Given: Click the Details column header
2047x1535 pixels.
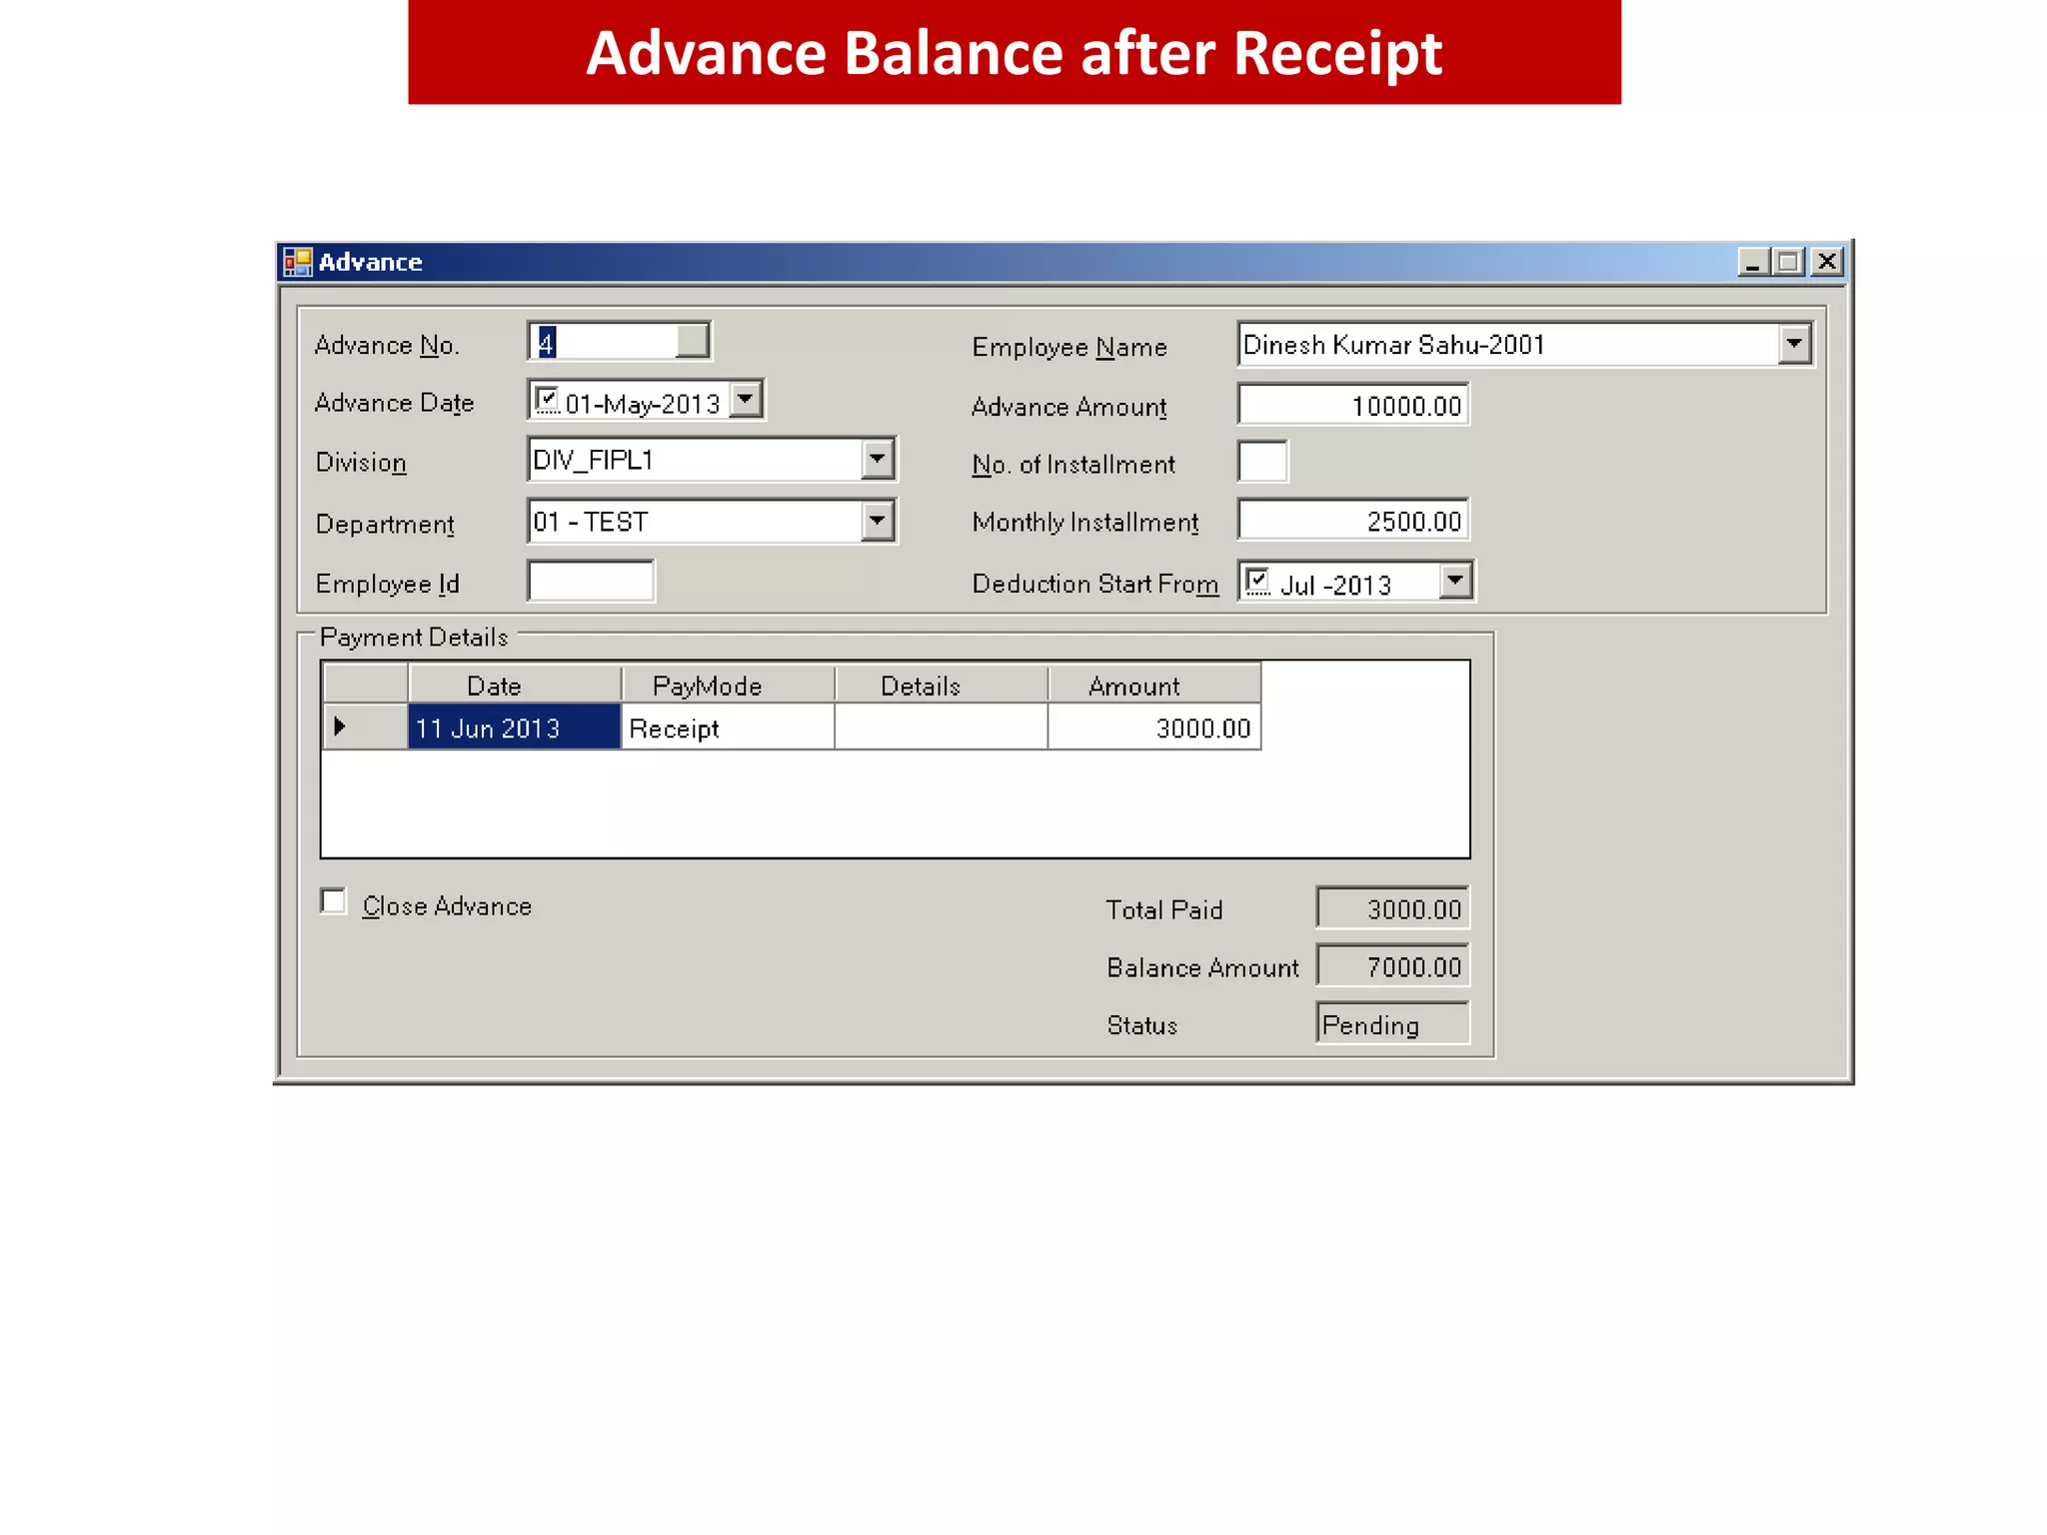Looking at the screenshot, I should point(942,686).
